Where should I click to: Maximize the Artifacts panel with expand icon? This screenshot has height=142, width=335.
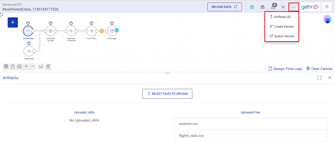click(x=319, y=78)
